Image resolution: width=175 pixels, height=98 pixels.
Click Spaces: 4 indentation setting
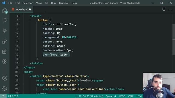(x=111, y=96)
